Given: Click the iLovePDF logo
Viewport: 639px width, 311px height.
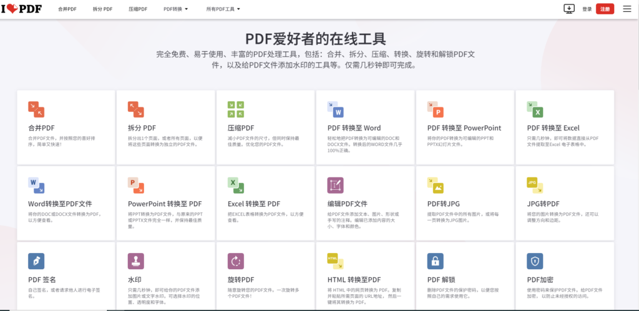Looking at the screenshot, I should click(21, 9).
